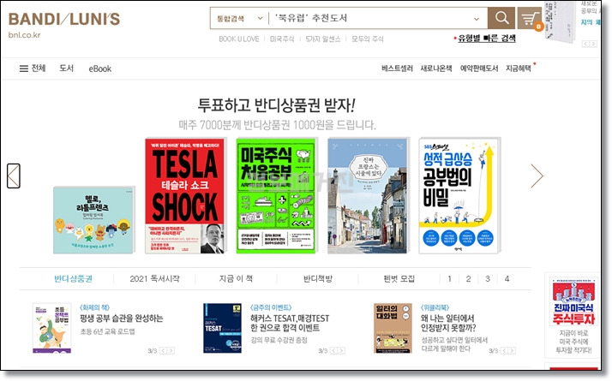
Task: Open the 새로나온책 page
Action: click(436, 68)
